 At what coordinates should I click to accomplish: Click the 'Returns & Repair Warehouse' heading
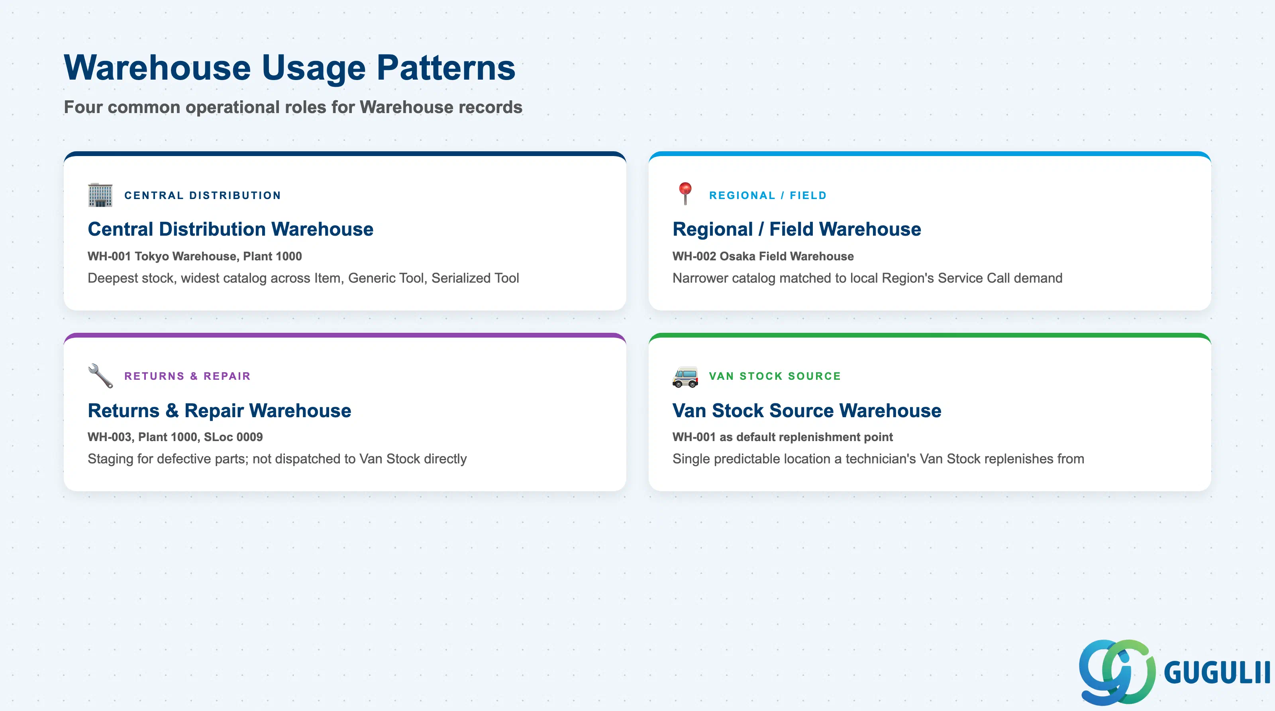coord(219,410)
